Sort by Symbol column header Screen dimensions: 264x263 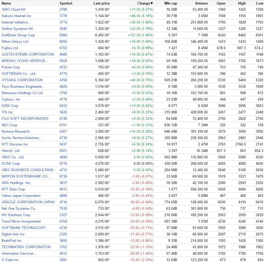(x=66, y=3)
